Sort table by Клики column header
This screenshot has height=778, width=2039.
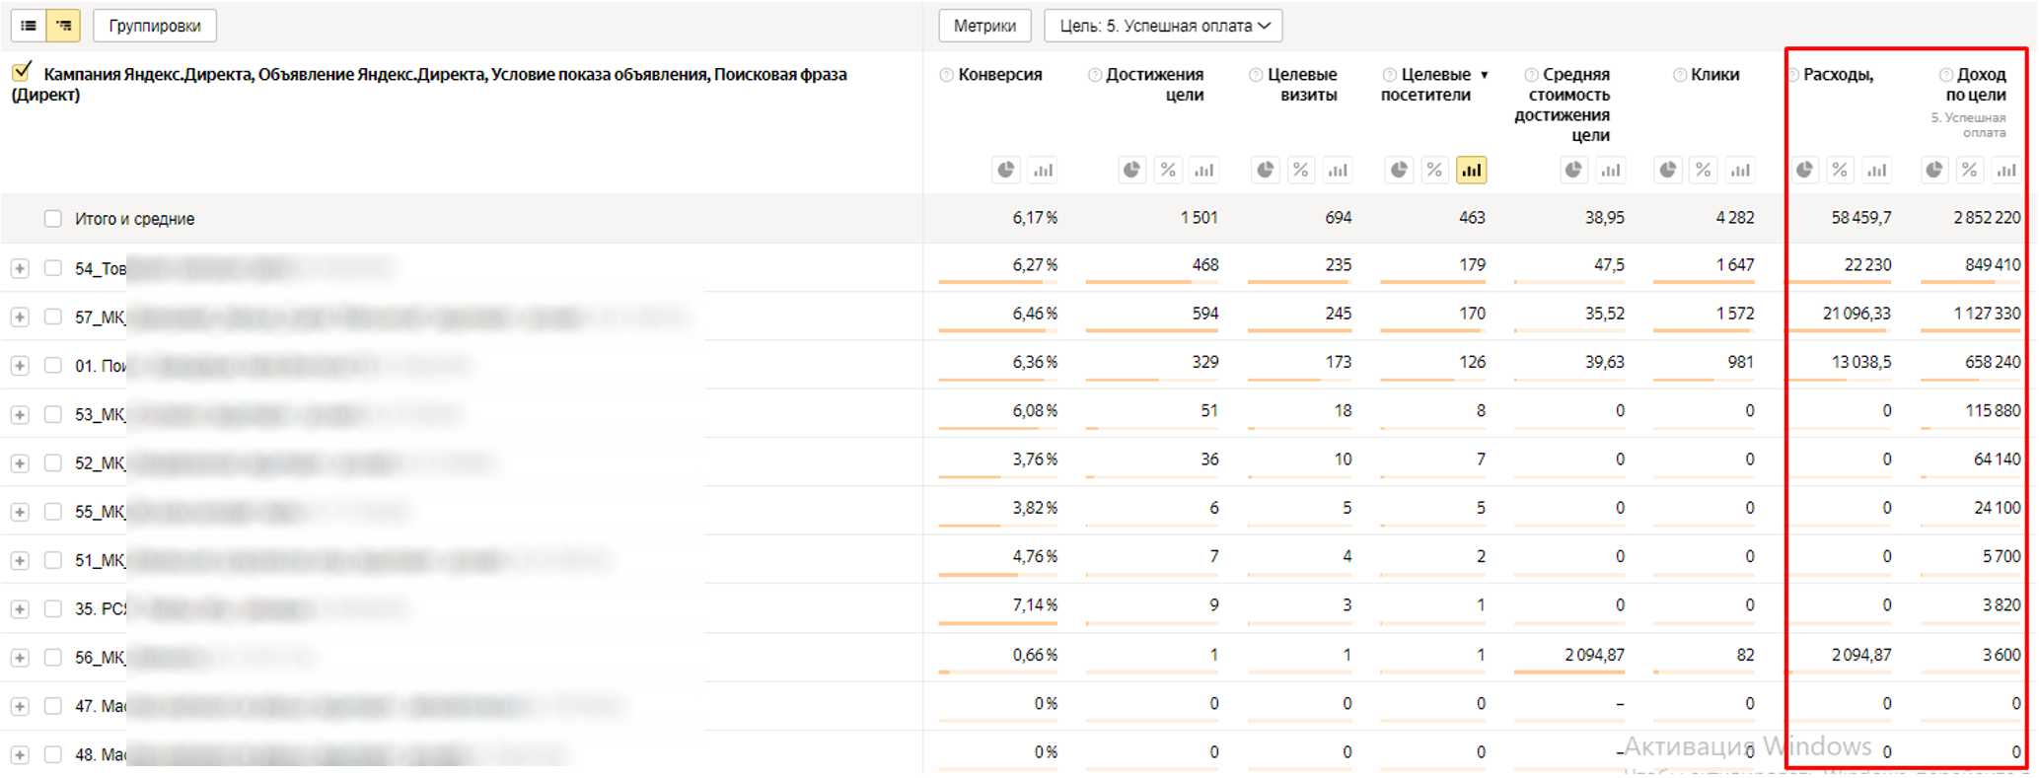[x=1714, y=75]
